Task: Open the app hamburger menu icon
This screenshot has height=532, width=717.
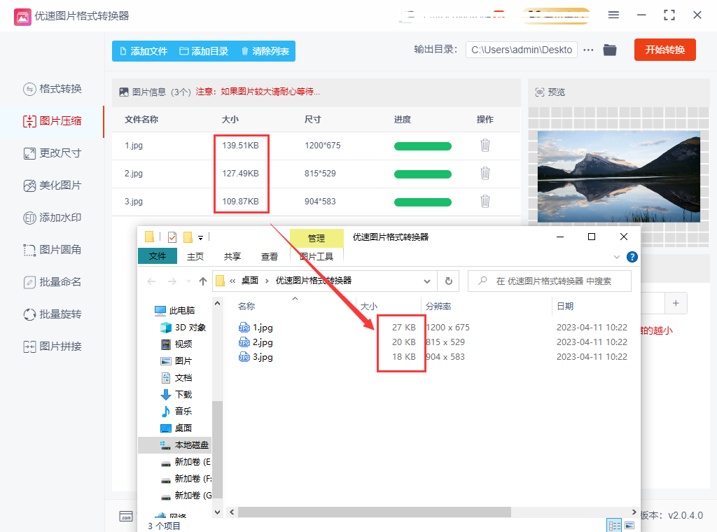Action: point(613,15)
